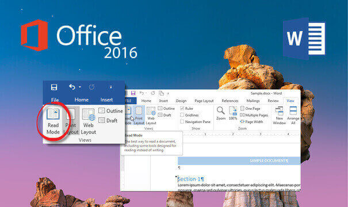The height and width of the screenshot is (207, 348).
Task: Open the blue FILE tab in the Word window
Action: [x=130, y=101]
